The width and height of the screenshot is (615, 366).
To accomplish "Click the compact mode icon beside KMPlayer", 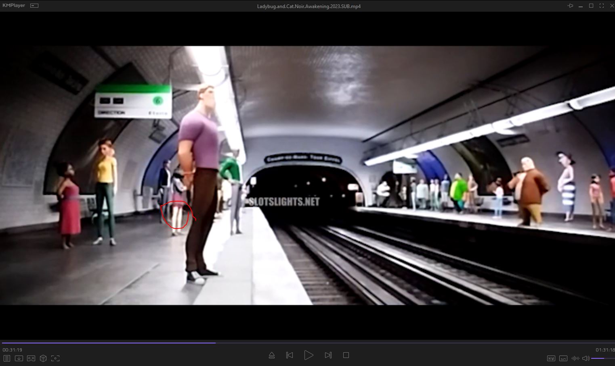I will [34, 6].
